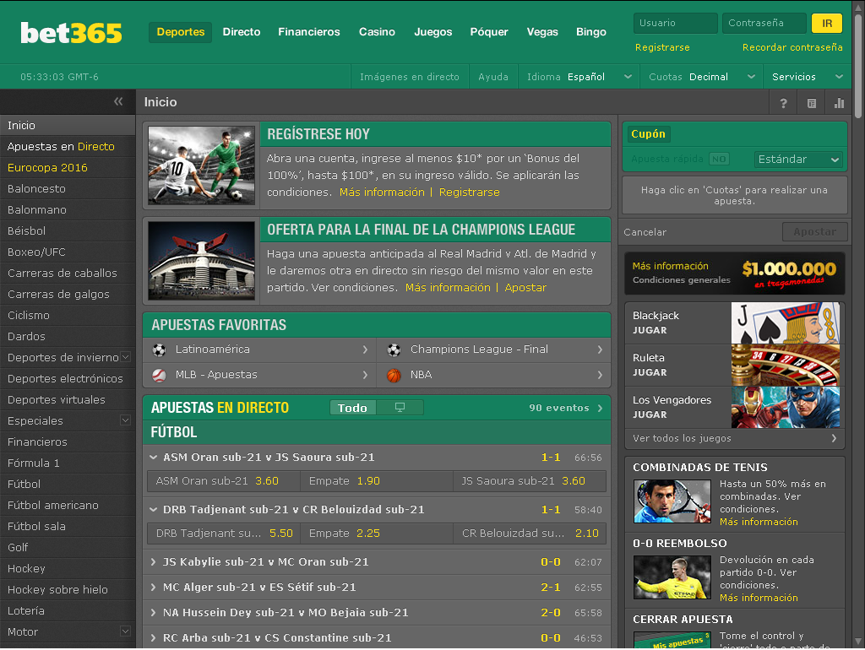Click Apostar link in Champions League offer
This screenshot has height=650, width=865.
tap(525, 288)
